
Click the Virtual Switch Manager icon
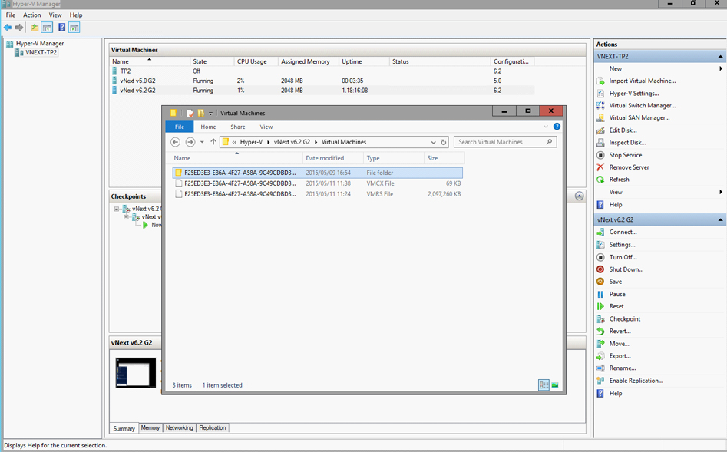[x=600, y=105]
